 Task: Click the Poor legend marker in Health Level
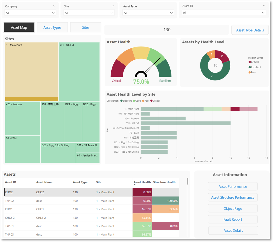pos(250,72)
